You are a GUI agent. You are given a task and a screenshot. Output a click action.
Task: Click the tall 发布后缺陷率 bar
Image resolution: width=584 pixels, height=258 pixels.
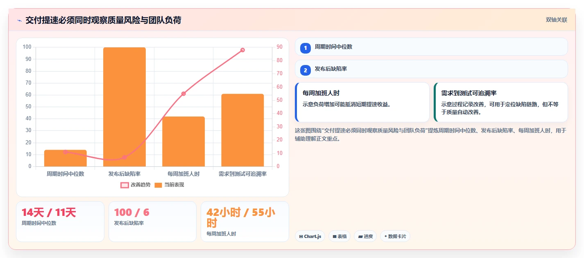[124, 107]
